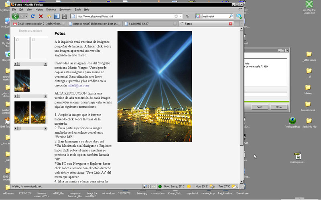The image size is (321, 200).
Task: Expand the URL bar history dropdown
Action: (x=181, y=16)
